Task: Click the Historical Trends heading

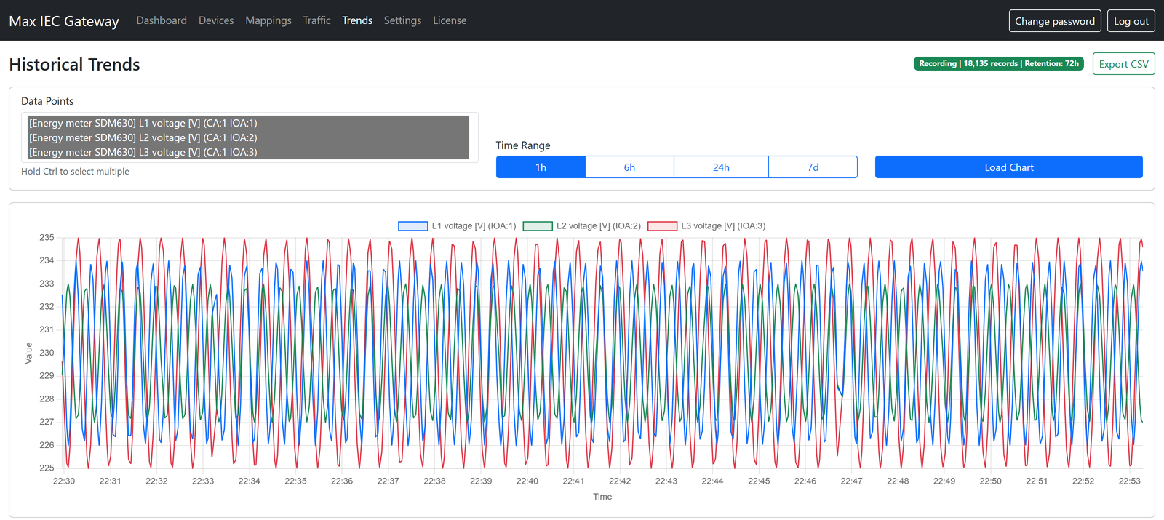Action: click(x=74, y=65)
